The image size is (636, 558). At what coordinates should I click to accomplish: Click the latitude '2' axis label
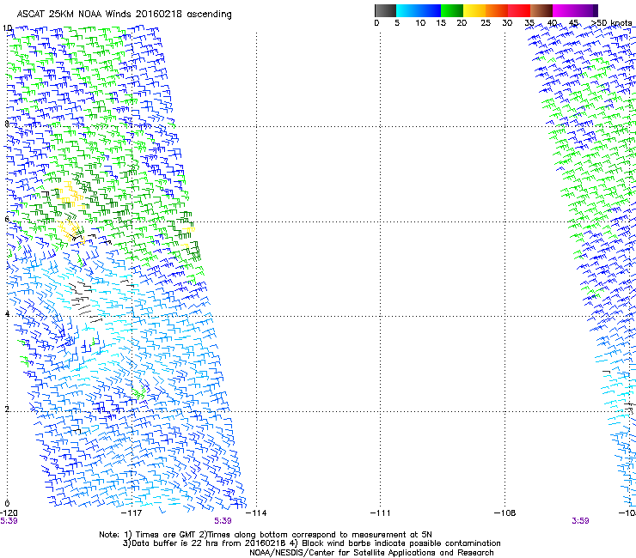pos(7,409)
